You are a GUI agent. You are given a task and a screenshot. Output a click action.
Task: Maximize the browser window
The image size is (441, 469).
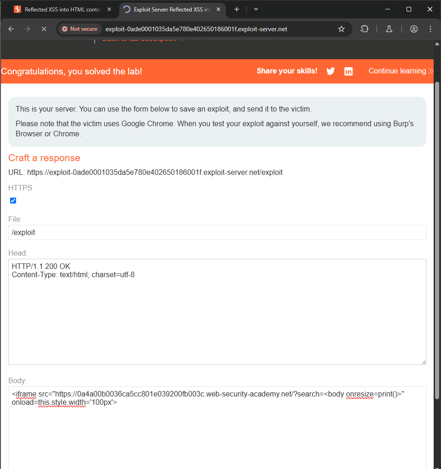(409, 9)
